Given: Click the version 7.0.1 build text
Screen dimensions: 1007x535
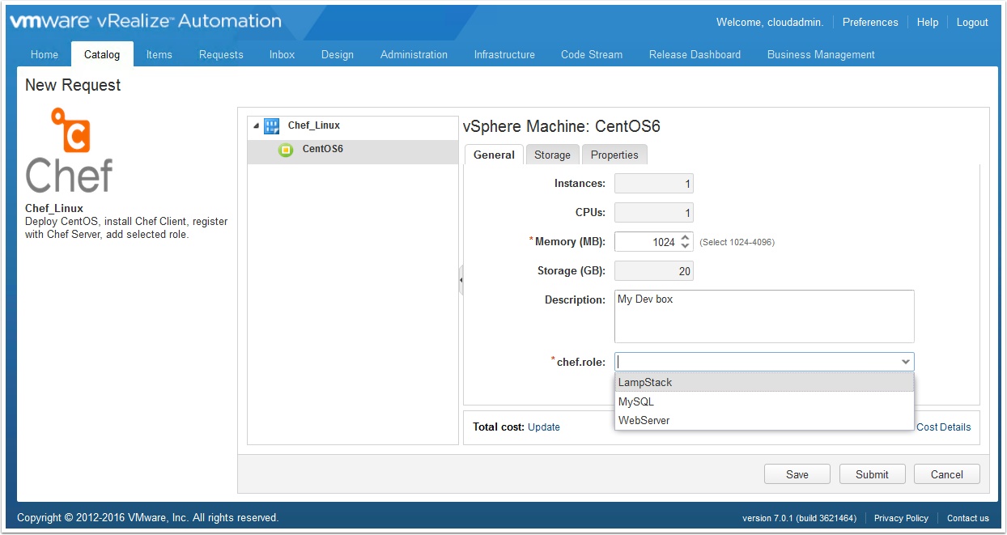Looking at the screenshot, I should [x=799, y=518].
